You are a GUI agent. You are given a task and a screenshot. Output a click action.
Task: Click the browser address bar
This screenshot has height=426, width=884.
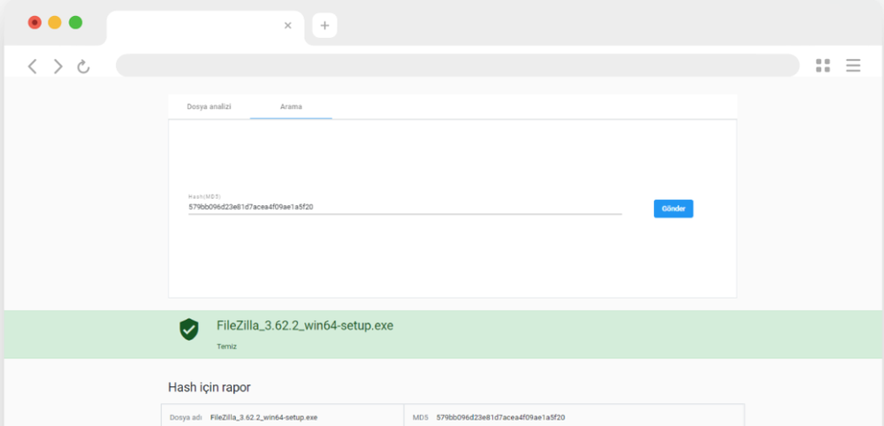point(457,65)
